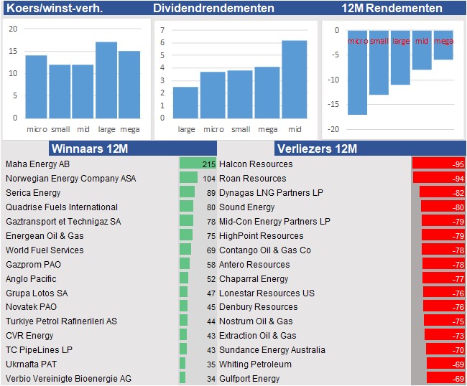Click the Gazprom PAO entry
This screenshot has height=386, width=467.
pyautogui.click(x=33, y=265)
